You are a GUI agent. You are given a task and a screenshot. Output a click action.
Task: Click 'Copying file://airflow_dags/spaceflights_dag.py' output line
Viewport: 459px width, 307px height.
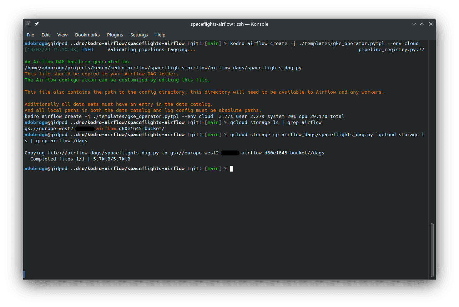click(x=175, y=153)
